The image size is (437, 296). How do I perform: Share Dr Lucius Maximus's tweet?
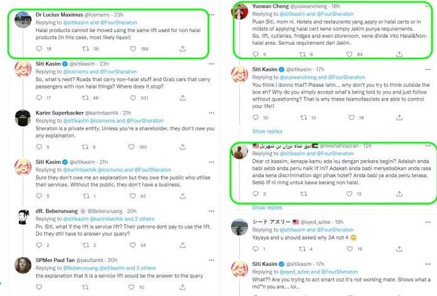[183, 48]
